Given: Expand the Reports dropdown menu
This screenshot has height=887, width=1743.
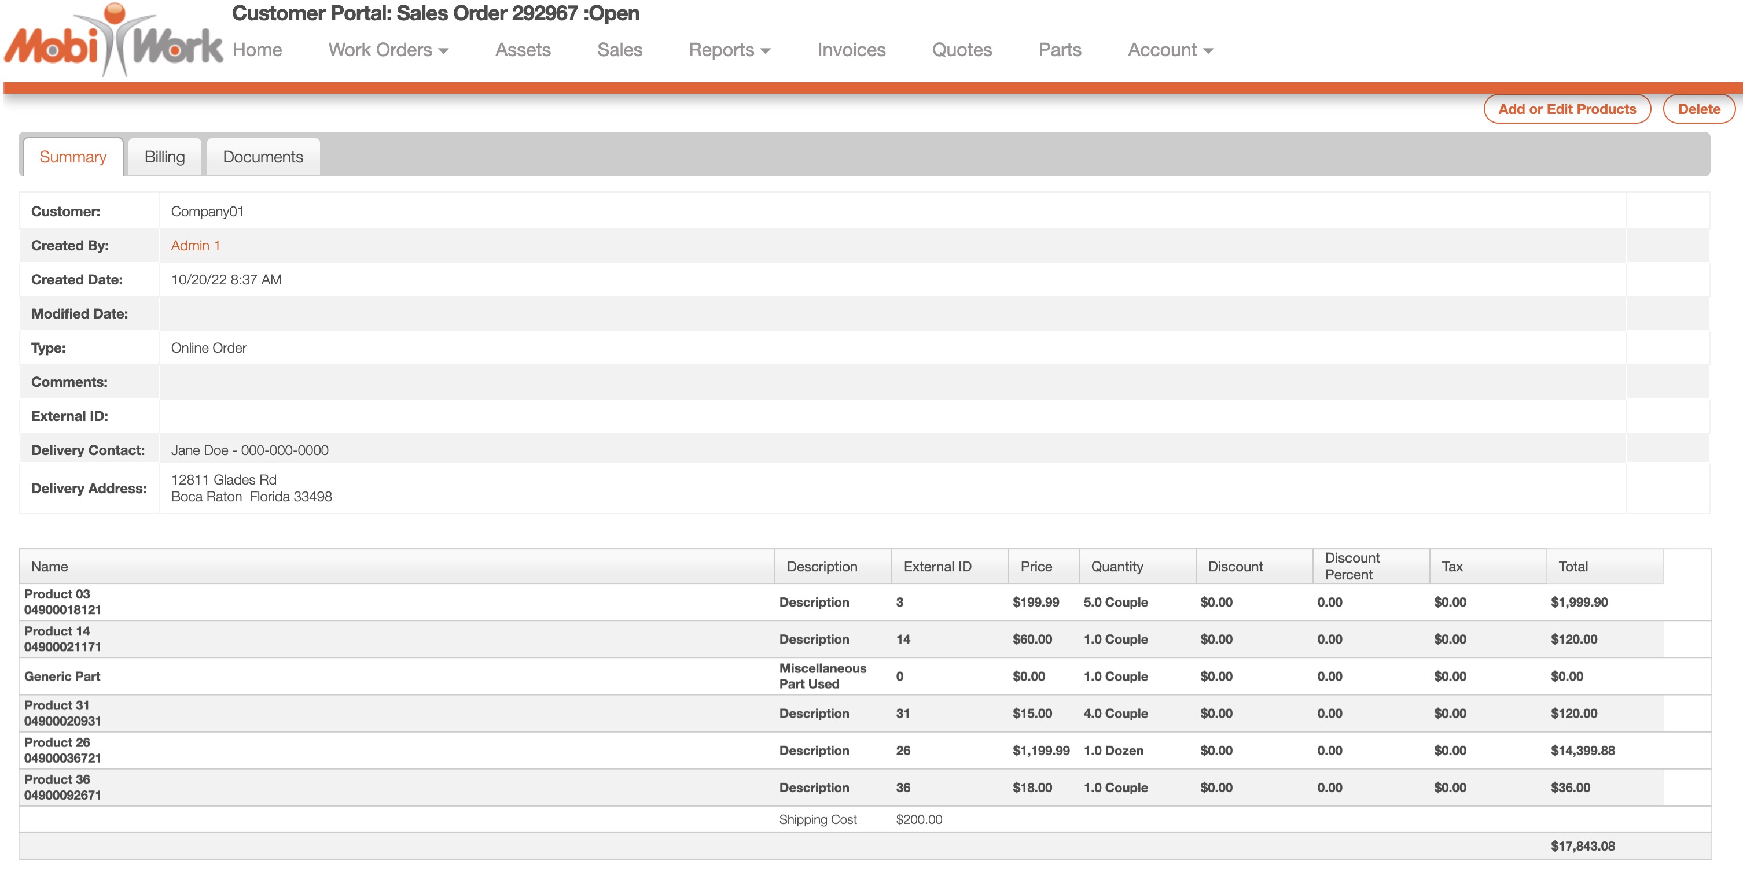Looking at the screenshot, I should (729, 50).
